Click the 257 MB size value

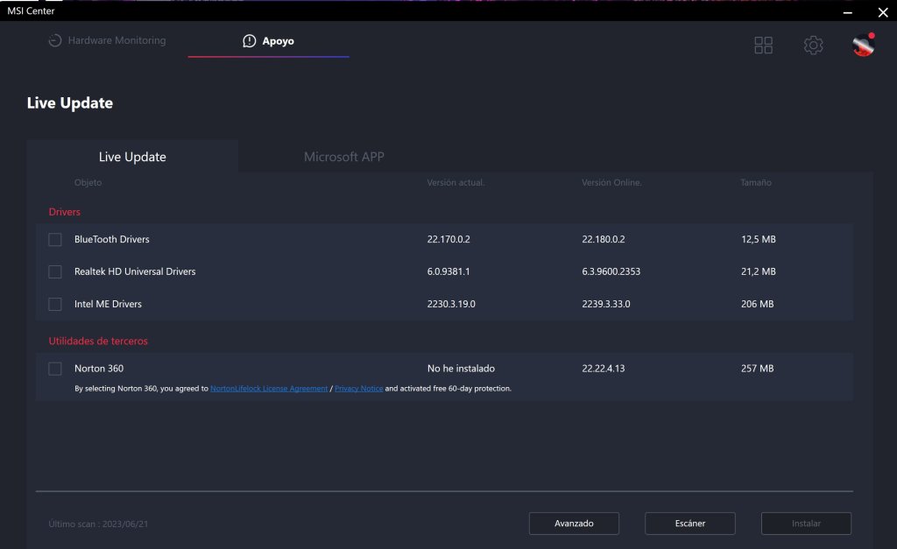pos(758,369)
